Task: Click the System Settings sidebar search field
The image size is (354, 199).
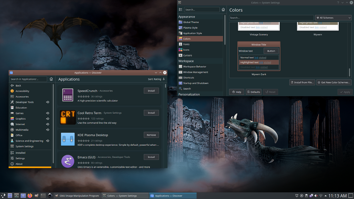Action: (202, 10)
